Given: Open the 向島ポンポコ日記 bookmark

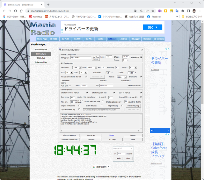Looking at the screenshot, I should click(135, 17).
